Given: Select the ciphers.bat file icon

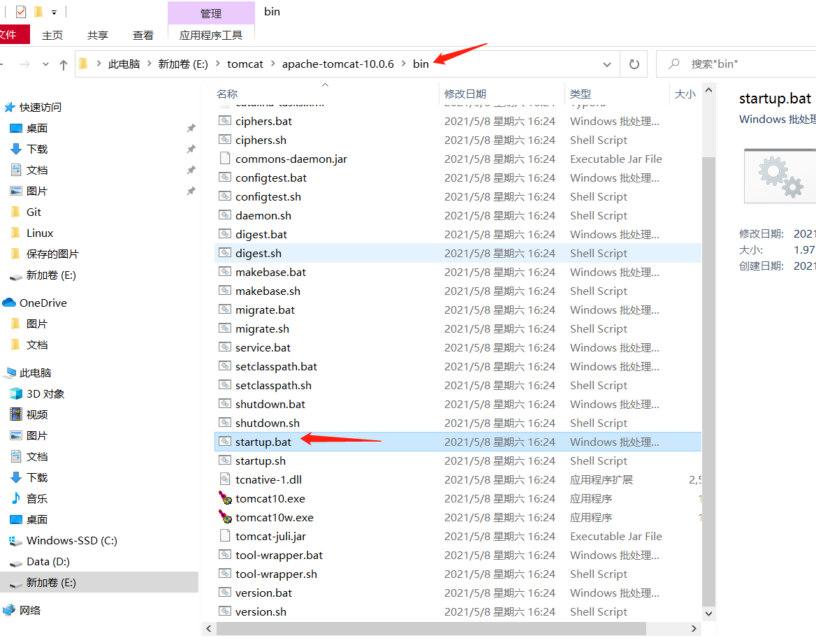Looking at the screenshot, I should pyautogui.click(x=225, y=121).
